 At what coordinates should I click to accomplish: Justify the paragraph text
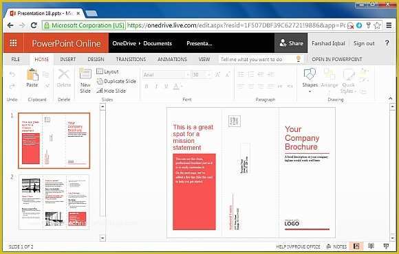[271, 86]
